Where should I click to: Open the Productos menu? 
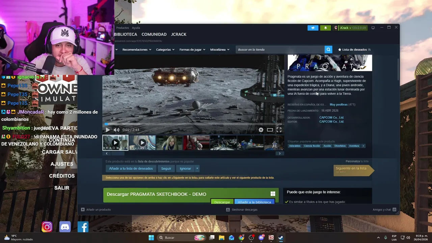tap(123, 28)
